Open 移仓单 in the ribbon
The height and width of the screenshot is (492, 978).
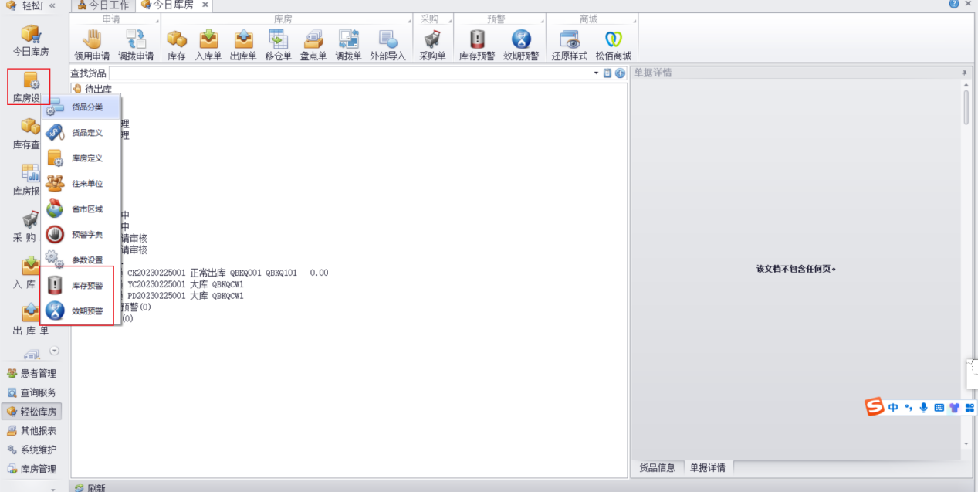pyautogui.click(x=278, y=45)
